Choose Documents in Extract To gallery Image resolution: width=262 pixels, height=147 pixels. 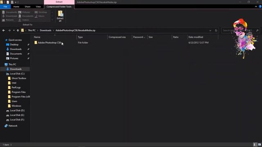tap(26, 16)
